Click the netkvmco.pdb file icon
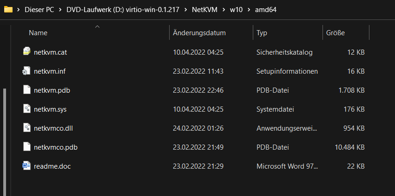Image resolution: width=395 pixels, height=196 pixels. click(x=26, y=147)
